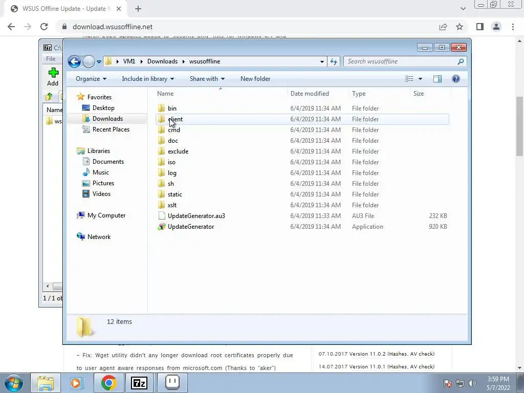Close the WSUS Offline Update tab
The height and width of the screenshot is (393, 524).
coord(119,9)
